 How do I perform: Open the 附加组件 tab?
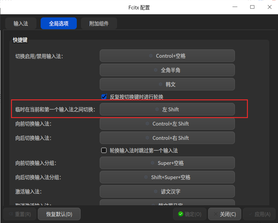[99, 23]
